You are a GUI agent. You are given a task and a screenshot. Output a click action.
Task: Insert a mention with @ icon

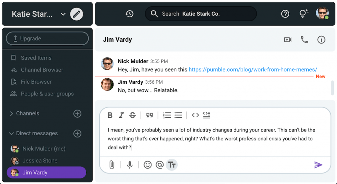point(160,165)
